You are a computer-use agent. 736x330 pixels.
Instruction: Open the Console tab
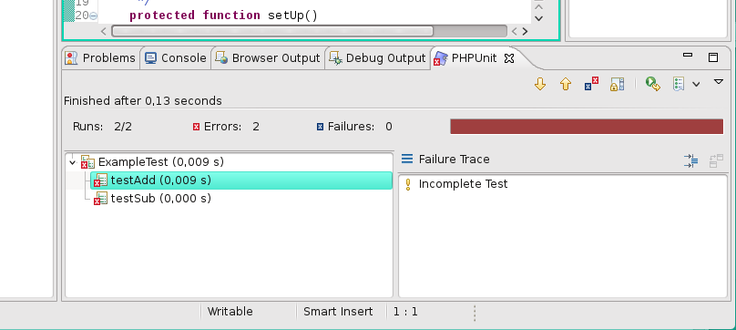176,58
